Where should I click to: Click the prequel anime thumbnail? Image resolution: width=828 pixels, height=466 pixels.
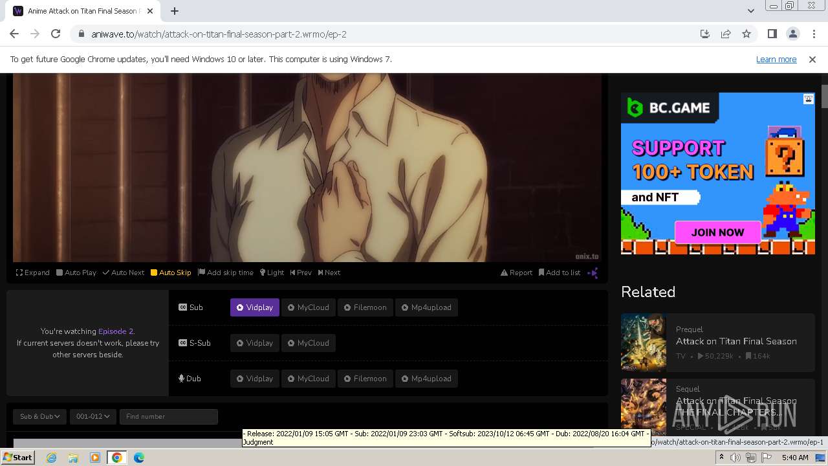pyautogui.click(x=644, y=342)
